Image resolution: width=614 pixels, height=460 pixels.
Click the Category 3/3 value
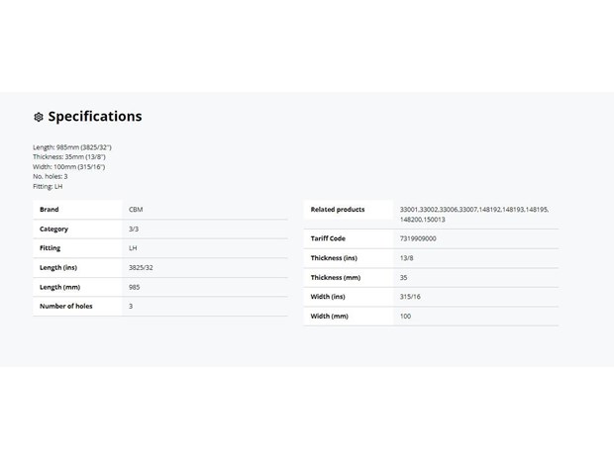(134, 229)
